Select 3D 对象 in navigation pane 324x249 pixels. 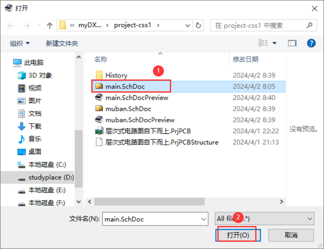pos(40,76)
